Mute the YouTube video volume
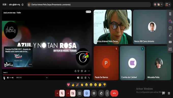The height and width of the screenshot is (98, 173). click(8, 78)
